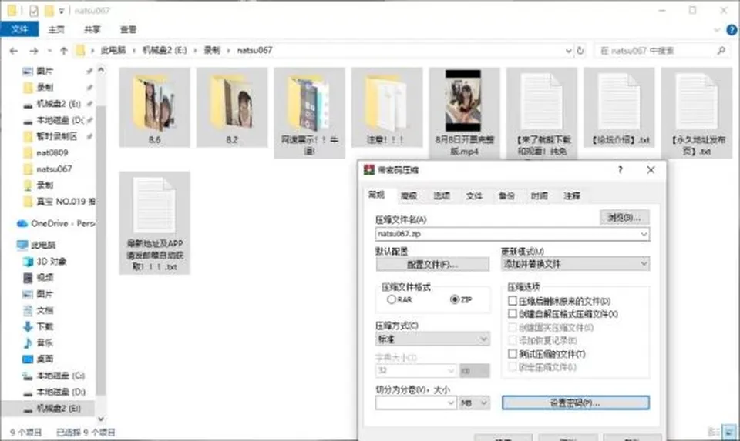Go back to the previous folder
This screenshot has height=441, width=740.
14,51
